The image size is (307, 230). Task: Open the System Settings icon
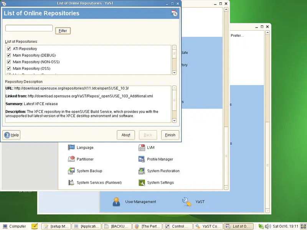tap(142, 182)
